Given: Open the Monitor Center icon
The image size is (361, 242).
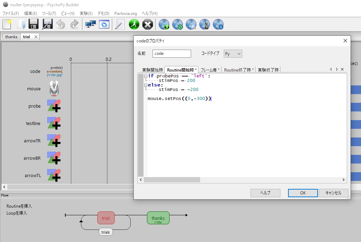Looking at the screenshot, I should (x=90, y=24).
